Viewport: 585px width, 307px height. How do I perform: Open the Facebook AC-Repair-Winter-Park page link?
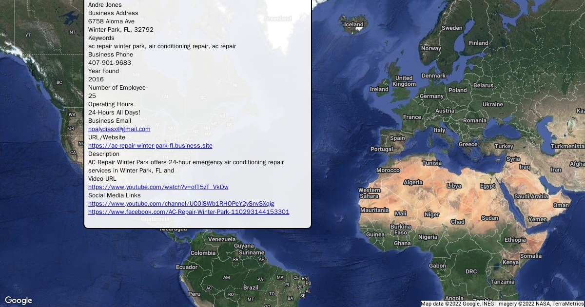coord(189,212)
